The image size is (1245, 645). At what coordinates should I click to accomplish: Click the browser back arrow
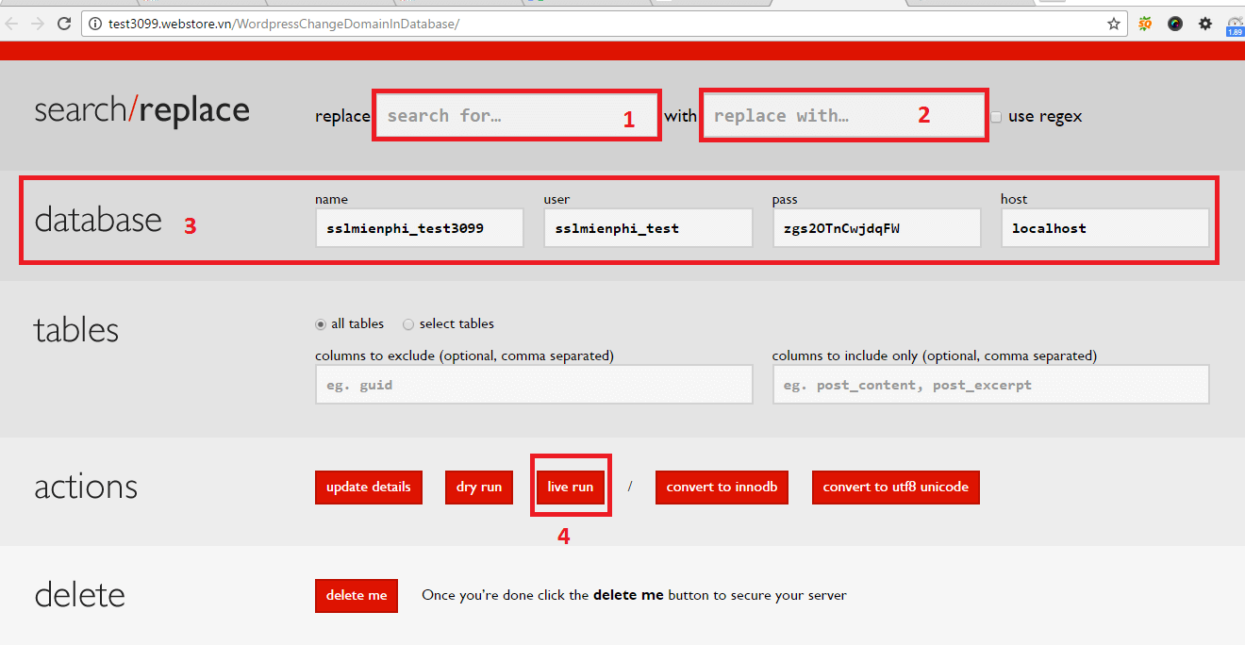[13, 24]
